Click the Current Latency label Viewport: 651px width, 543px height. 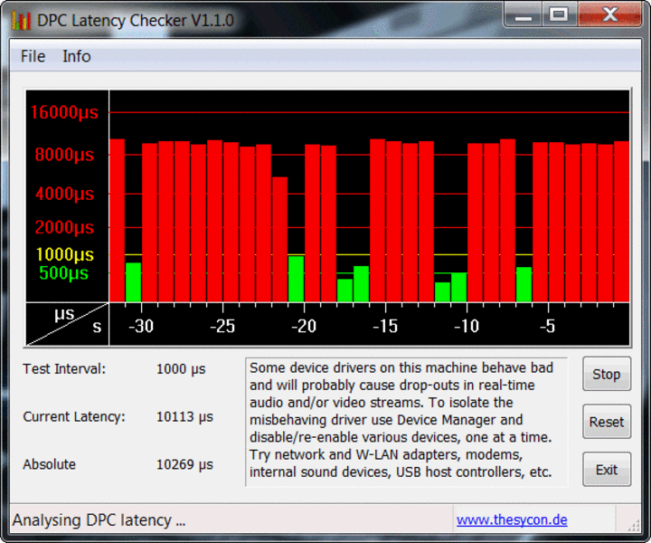pyautogui.click(x=74, y=416)
